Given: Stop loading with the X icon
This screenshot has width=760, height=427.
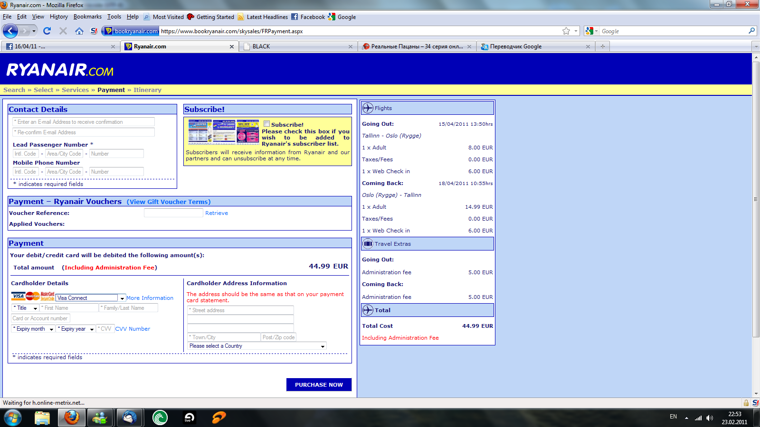Looking at the screenshot, I should [63, 31].
